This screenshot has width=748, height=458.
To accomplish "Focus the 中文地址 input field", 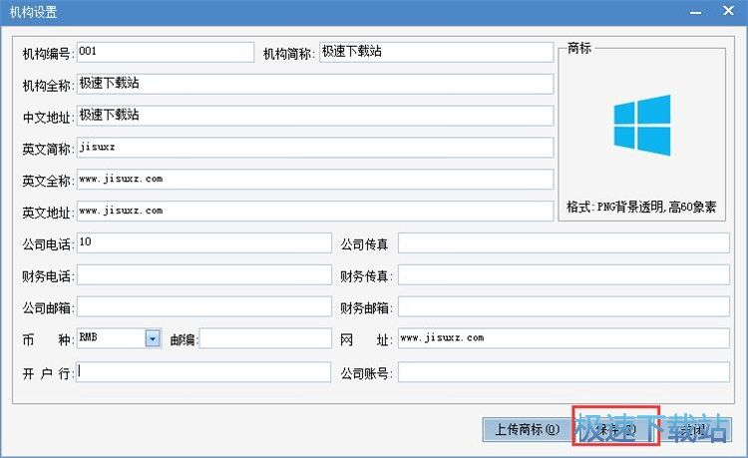I will point(315,116).
